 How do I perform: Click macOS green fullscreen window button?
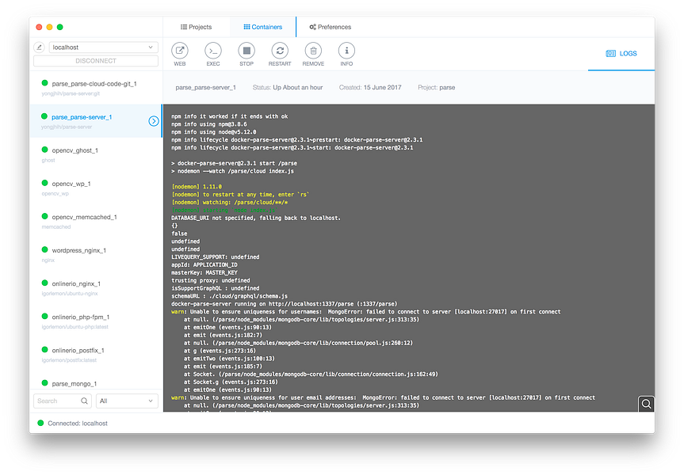point(60,27)
